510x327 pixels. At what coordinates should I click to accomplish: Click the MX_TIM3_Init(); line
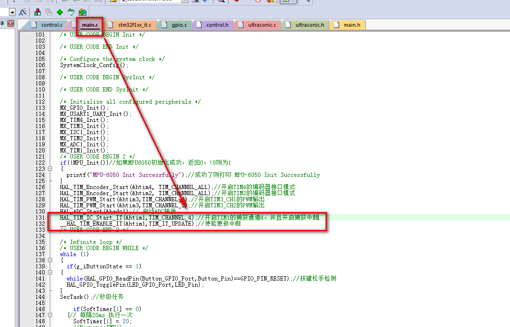84,126
